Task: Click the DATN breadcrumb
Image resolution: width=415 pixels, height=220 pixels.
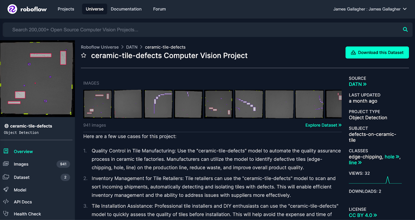Action: tap(132, 47)
